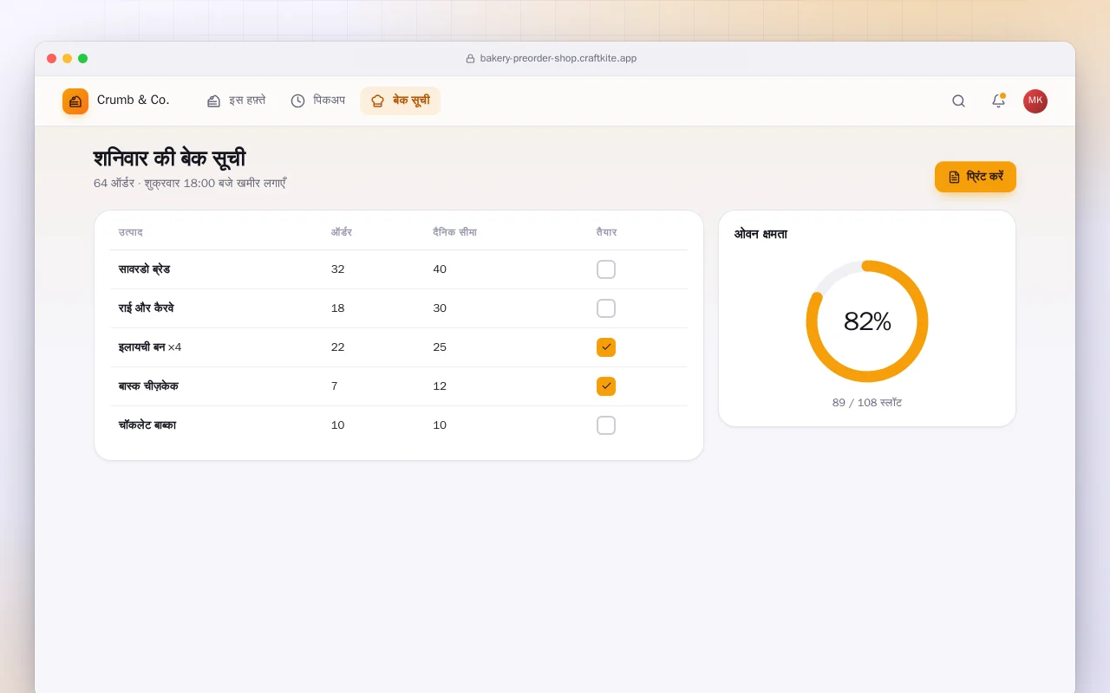Click the तैयार column header
The height and width of the screenshot is (693, 1110).
[x=606, y=232]
